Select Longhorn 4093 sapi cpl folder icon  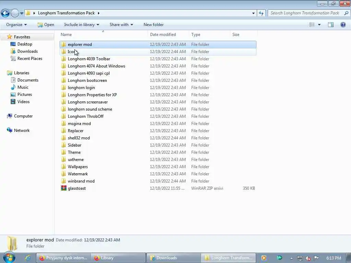(x=63, y=73)
